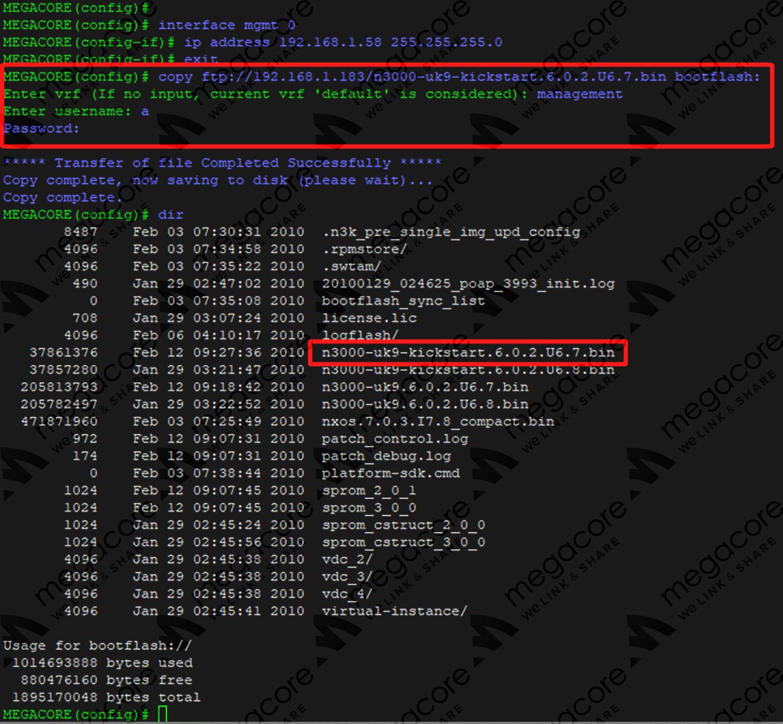Click the file size 205813793
Viewport: 783px width, 724px height.
(x=59, y=387)
